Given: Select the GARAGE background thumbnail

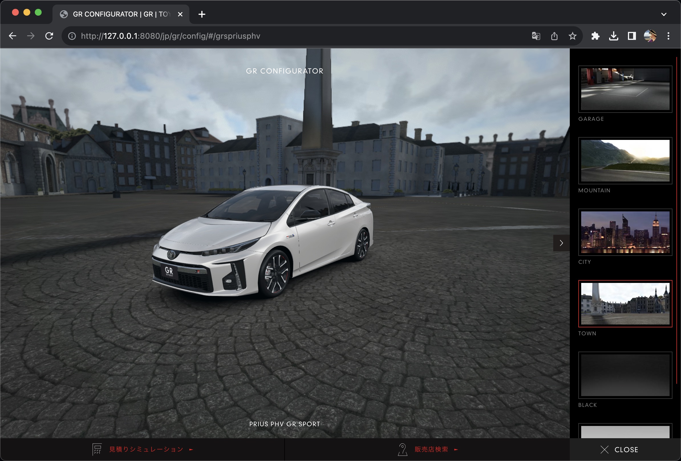Looking at the screenshot, I should (625, 89).
